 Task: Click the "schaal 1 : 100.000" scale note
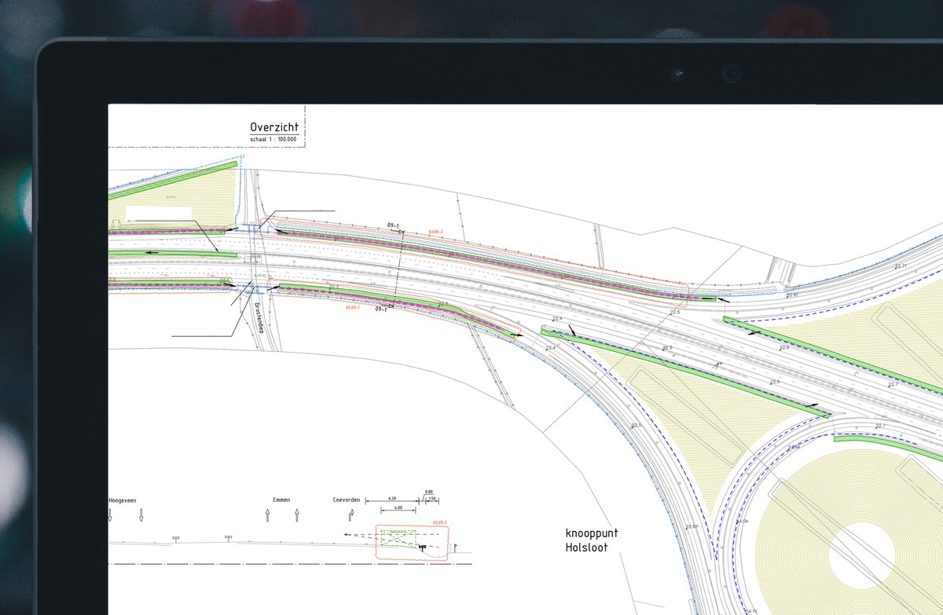[273, 138]
